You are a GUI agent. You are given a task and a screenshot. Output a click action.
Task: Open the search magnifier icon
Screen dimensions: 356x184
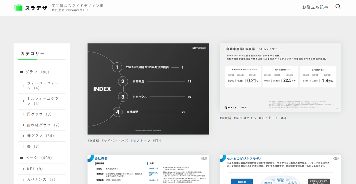click(338, 7)
